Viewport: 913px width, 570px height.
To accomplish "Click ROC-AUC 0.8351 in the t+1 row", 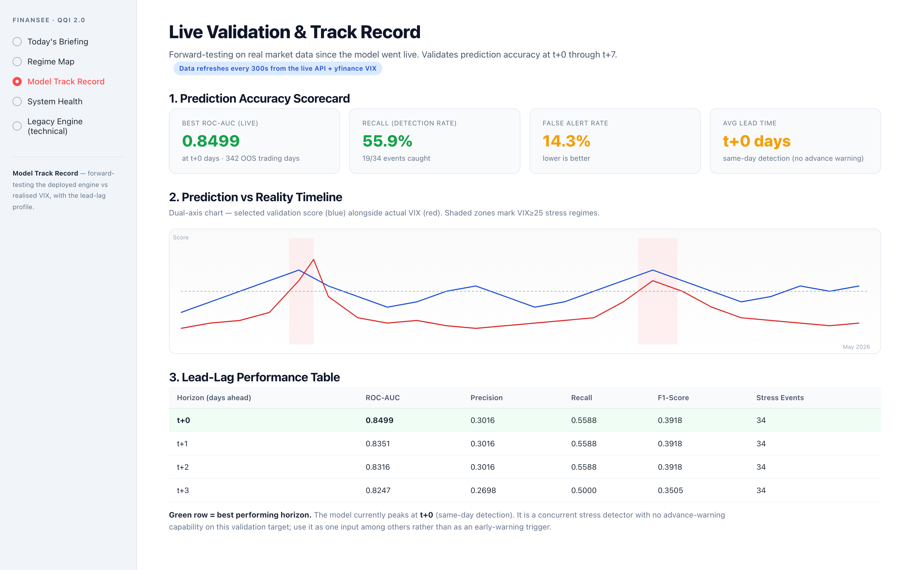I will [x=378, y=444].
